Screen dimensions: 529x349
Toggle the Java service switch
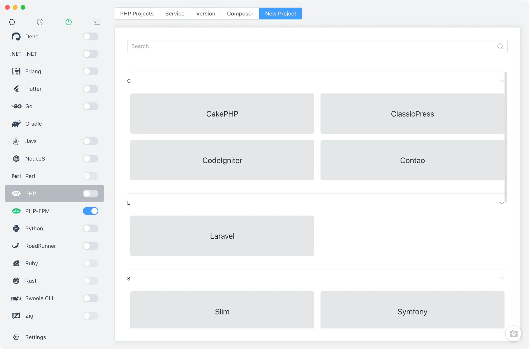pos(90,141)
